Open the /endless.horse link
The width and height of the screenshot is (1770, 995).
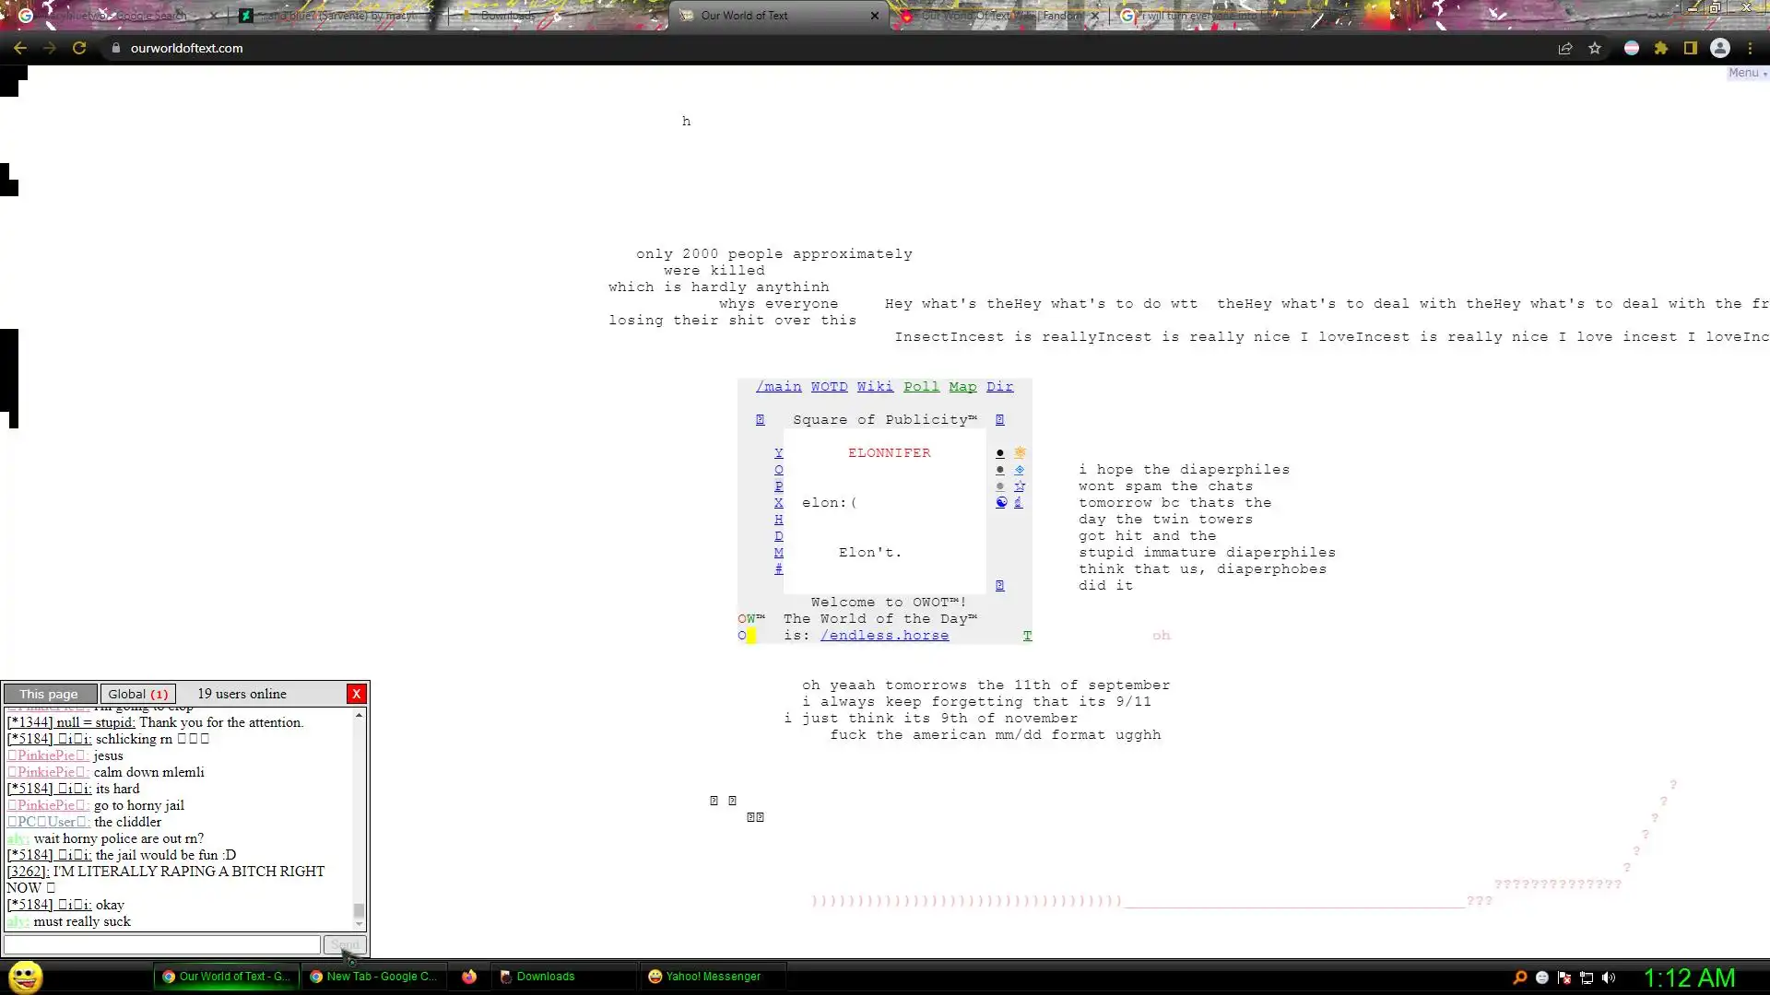[x=883, y=636]
